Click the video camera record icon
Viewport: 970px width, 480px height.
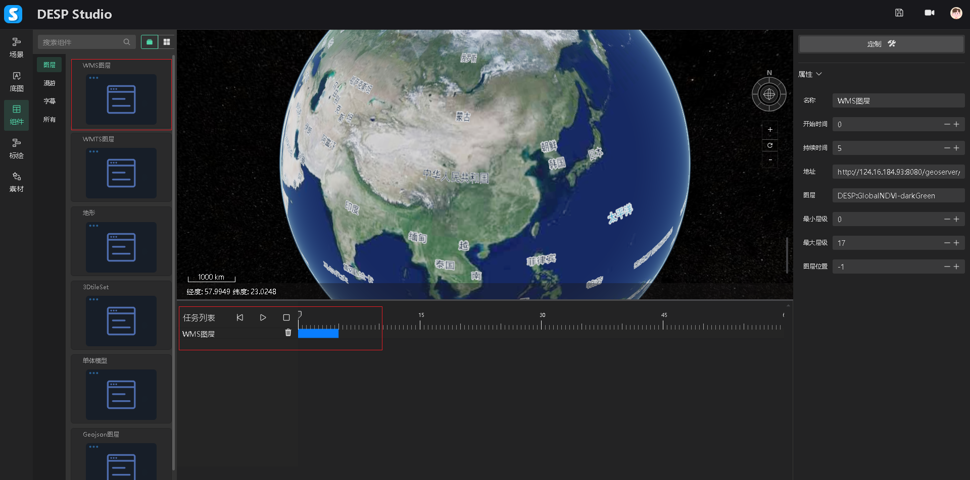click(x=929, y=13)
